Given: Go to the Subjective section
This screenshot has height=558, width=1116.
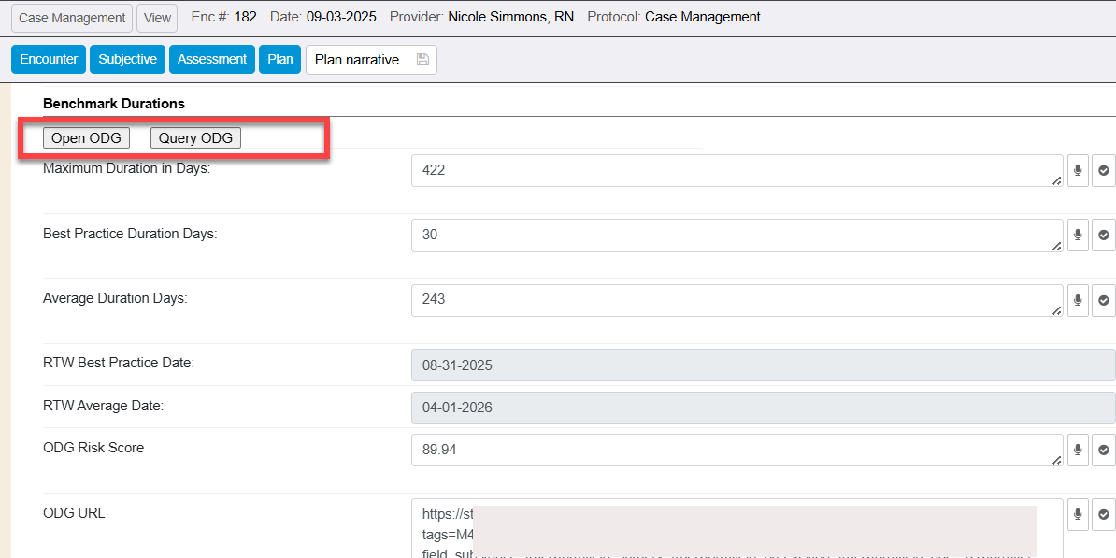Looking at the screenshot, I should click(127, 60).
